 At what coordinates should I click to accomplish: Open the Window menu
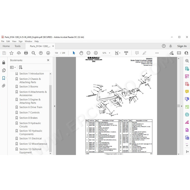tap(28, 41)
